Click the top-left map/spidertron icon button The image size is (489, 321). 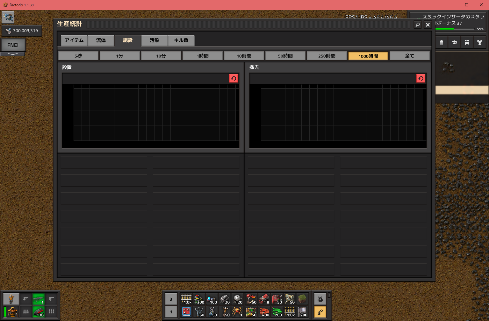tap(8, 17)
